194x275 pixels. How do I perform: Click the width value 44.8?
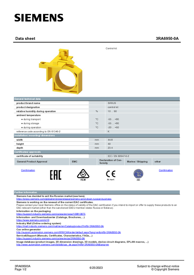[x=110, y=140]
